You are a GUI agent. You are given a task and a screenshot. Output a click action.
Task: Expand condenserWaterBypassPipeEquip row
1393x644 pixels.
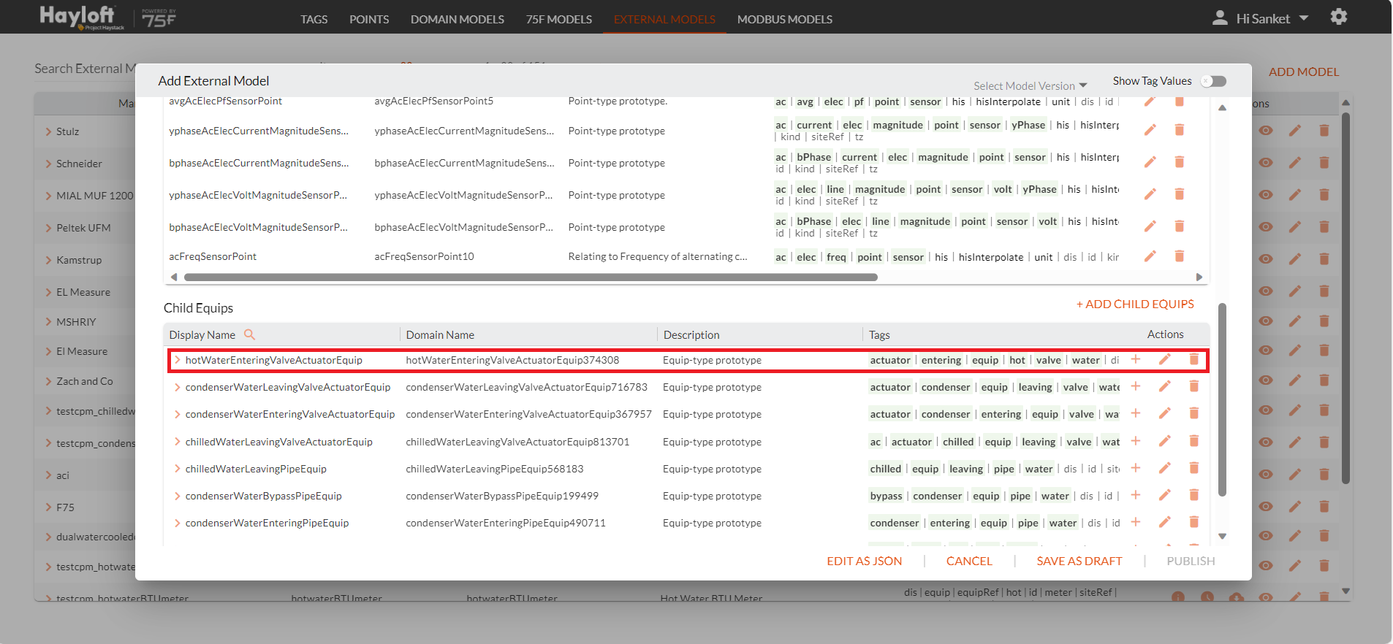[178, 496]
